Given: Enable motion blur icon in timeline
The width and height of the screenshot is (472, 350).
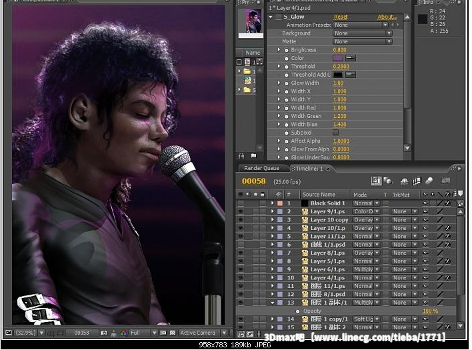Looking at the screenshot, I should 429,181.
